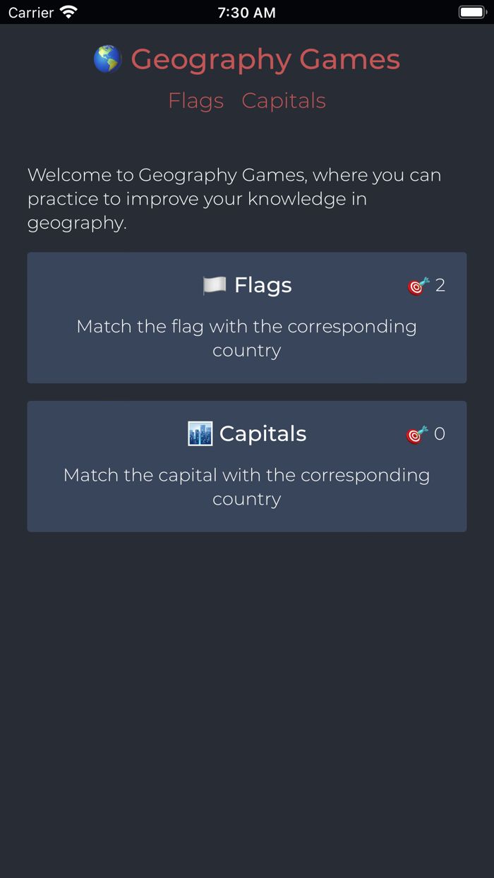Image resolution: width=494 pixels, height=878 pixels.
Task: Click the Capitals score showing zero
Action: [x=440, y=433]
